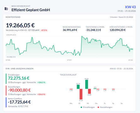Click the balance 19.266,05 €
140x113 pixels.
pos(20,25)
